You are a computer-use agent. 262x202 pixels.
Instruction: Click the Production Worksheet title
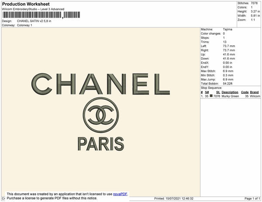26,4
